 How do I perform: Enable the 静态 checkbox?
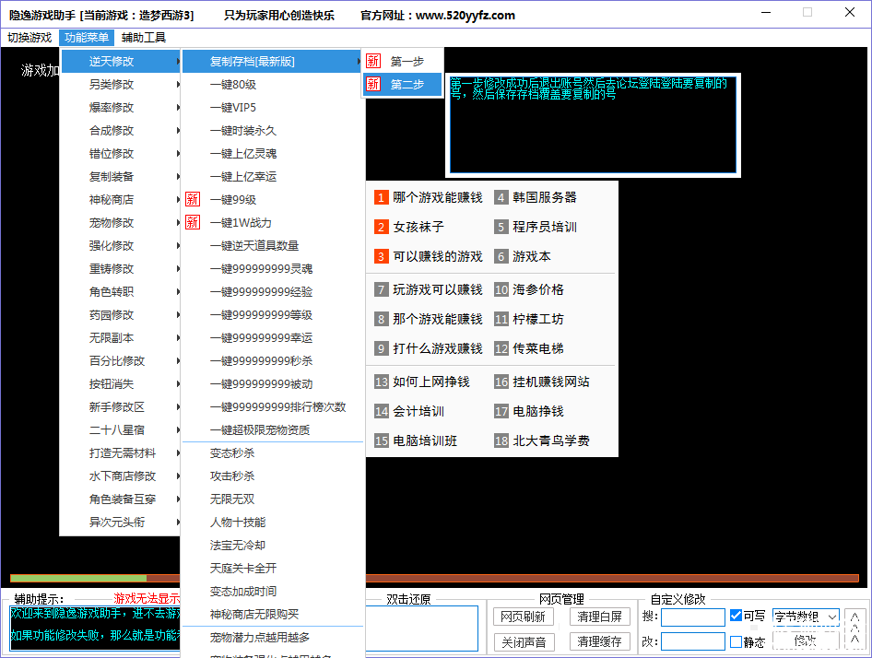pyautogui.click(x=736, y=641)
